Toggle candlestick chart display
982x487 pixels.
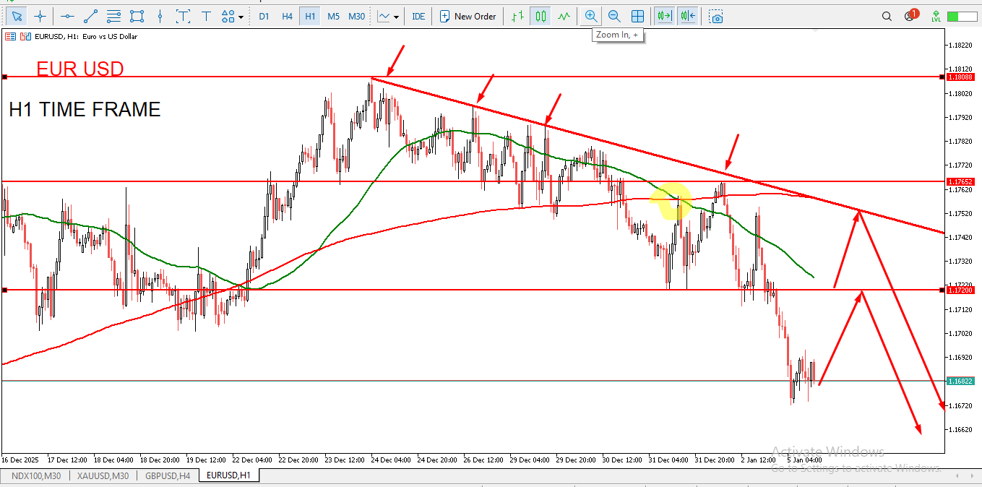tap(539, 16)
